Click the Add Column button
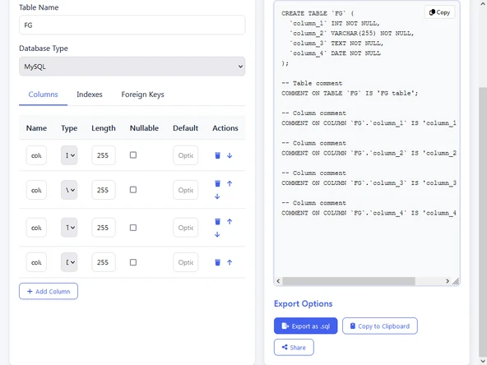The height and width of the screenshot is (365, 487). [x=49, y=291]
